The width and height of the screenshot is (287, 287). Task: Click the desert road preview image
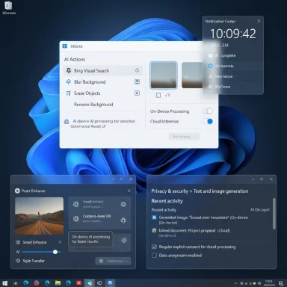click(x=39, y=216)
